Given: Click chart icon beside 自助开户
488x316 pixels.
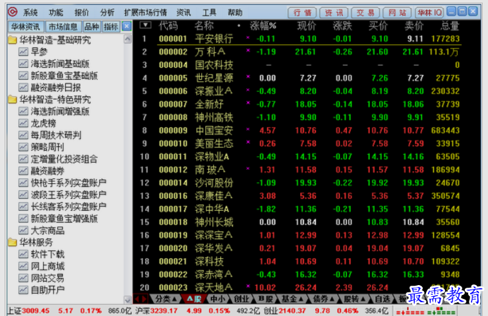Looking at the screenshot, I should [23, 290].
